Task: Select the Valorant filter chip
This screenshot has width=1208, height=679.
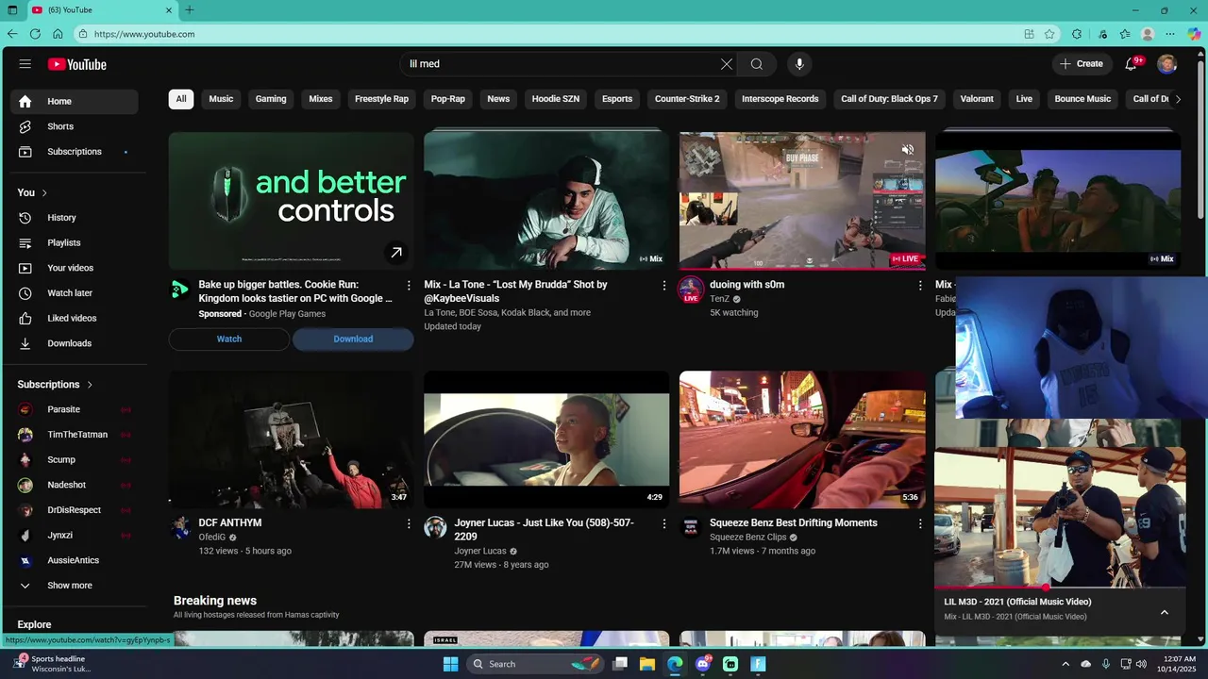Action: [977, 99]
